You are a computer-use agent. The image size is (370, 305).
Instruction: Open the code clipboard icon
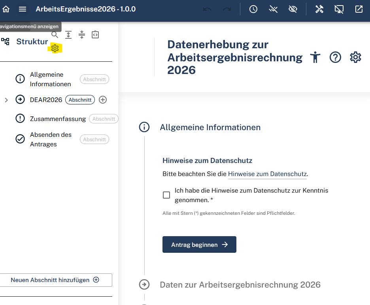[95, 35]
